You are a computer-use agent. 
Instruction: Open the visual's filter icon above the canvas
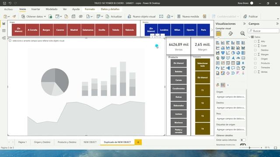[152, 36]
